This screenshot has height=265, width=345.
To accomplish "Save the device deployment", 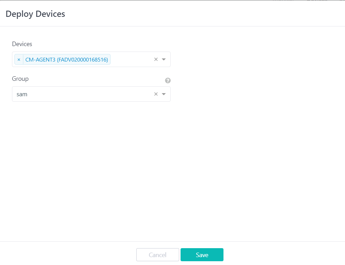I will click(x=202, y=255).
